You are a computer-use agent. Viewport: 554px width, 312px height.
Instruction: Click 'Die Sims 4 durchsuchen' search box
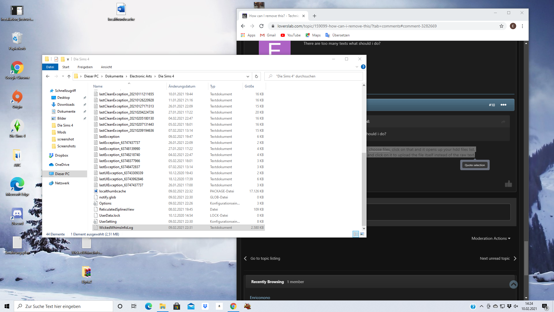pyautogui.click(x=314, y=76)
